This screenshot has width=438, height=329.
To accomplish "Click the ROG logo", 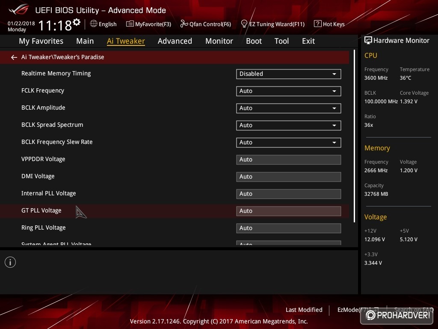I will (19, 10).
